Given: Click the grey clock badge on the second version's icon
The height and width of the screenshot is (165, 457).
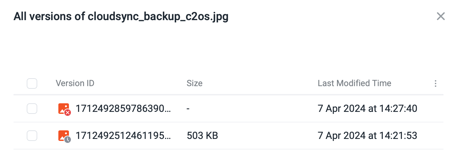Looking at the screenshot, I should click(68, 140).
